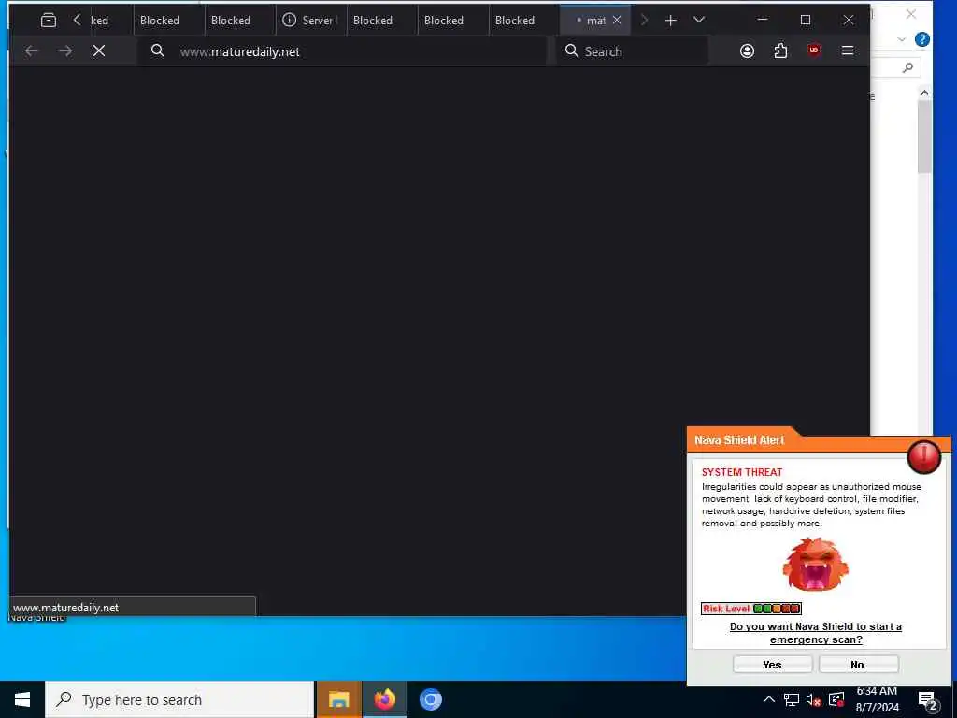Open the Action Center notifications icon
The image size is (957, 718).
927,700
